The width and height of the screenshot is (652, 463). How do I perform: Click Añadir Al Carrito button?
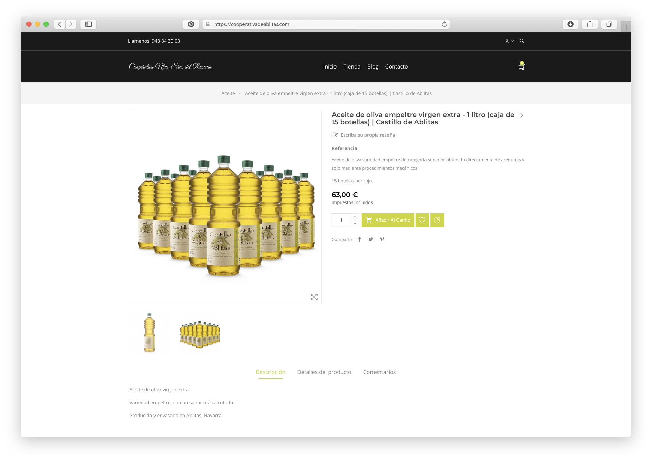[388, 220]
